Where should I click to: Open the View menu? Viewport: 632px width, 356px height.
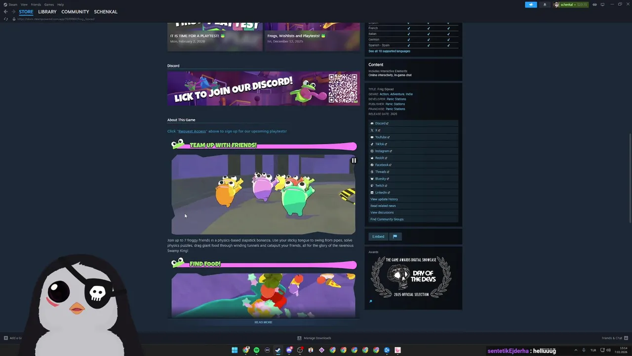pyautogui.click(x=24, y=4)
